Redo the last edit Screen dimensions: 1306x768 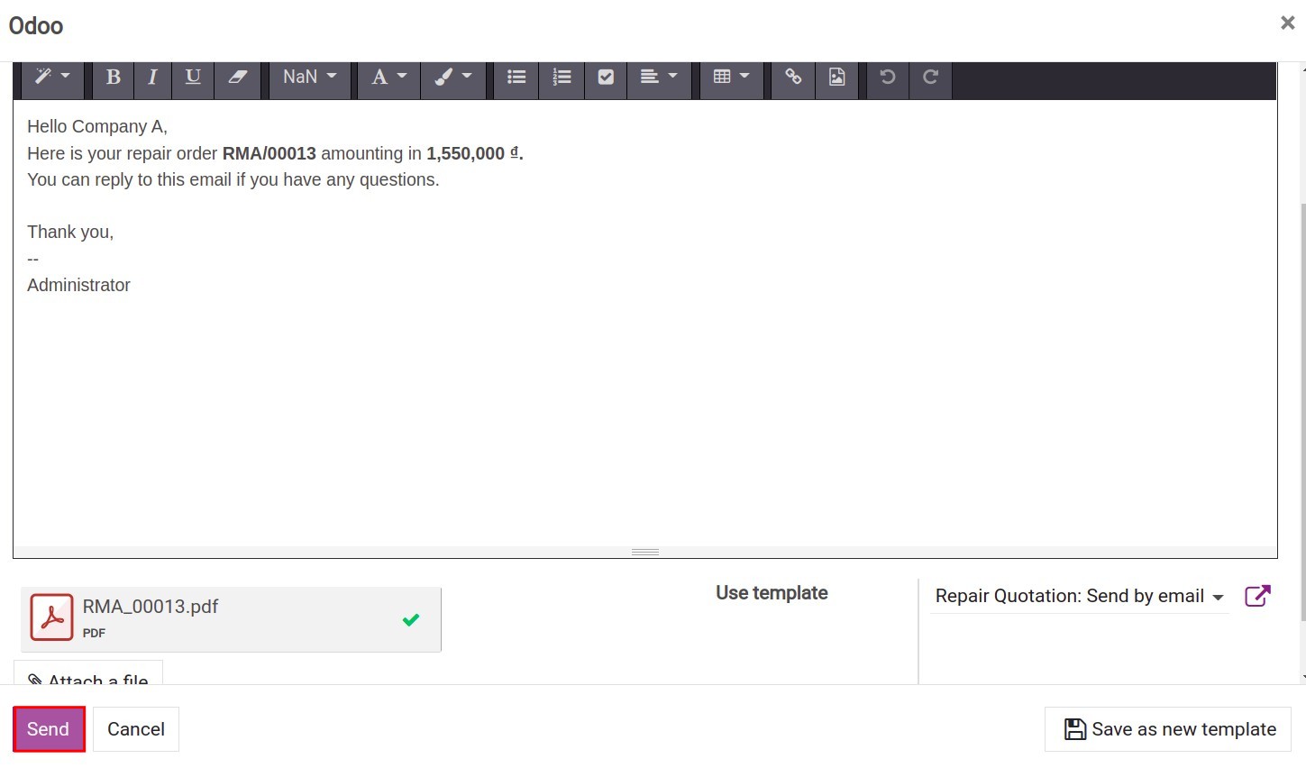[931, 78]
